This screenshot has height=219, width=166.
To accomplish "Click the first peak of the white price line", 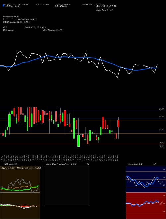I will pos(20,51).
